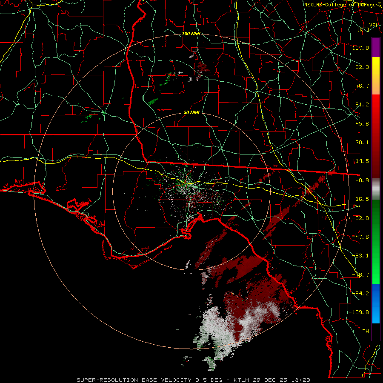
Task: Click the 50 NMI range ring label
Action: [x=191, y=113]
